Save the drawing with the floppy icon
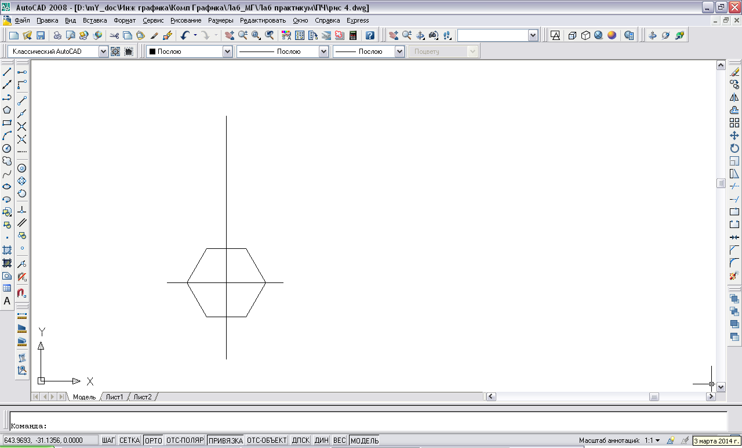 pos(41,35)
